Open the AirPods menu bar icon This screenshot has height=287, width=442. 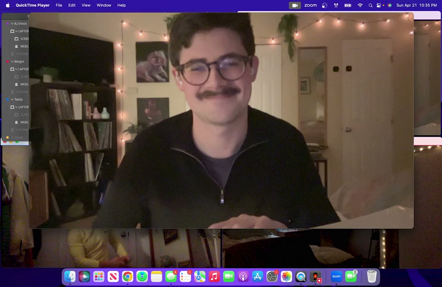[336, 5]
